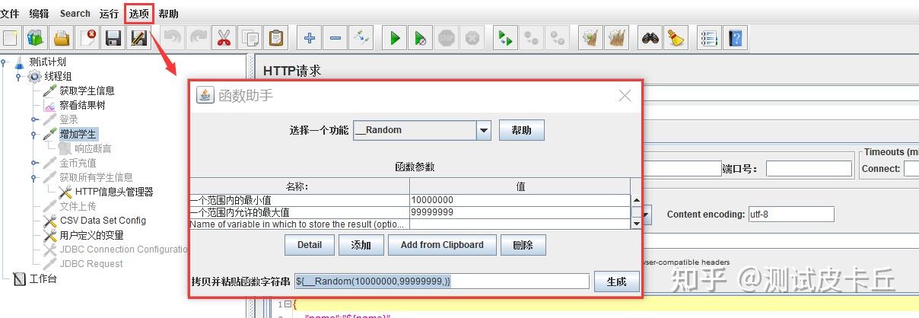Click the Undo arrow icon
Image resolution: width=919 pixels, height=318 pixels.
(173, 37)
